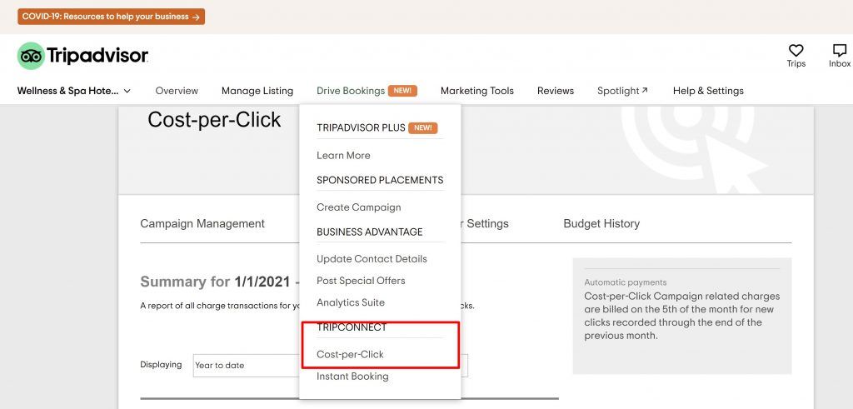The width and height of the screenshot is (853, 409).
Task: Go to the Reviews section
Action: point(555,91)
